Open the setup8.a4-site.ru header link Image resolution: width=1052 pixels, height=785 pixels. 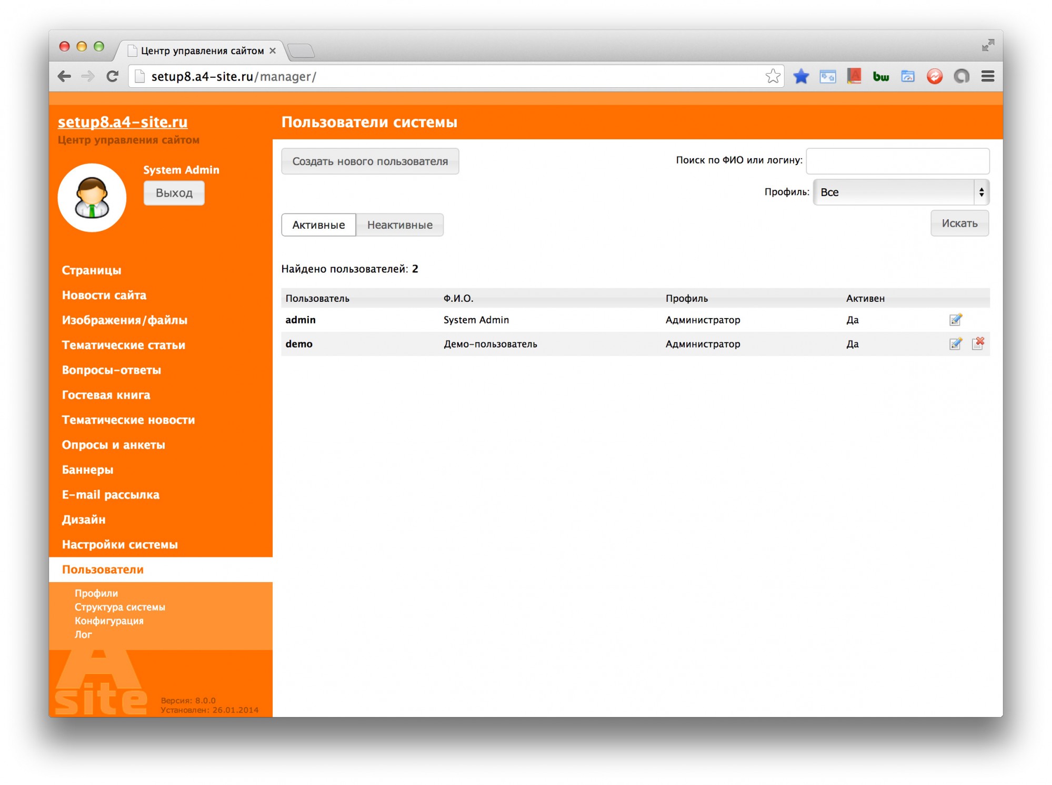(123, 122)
